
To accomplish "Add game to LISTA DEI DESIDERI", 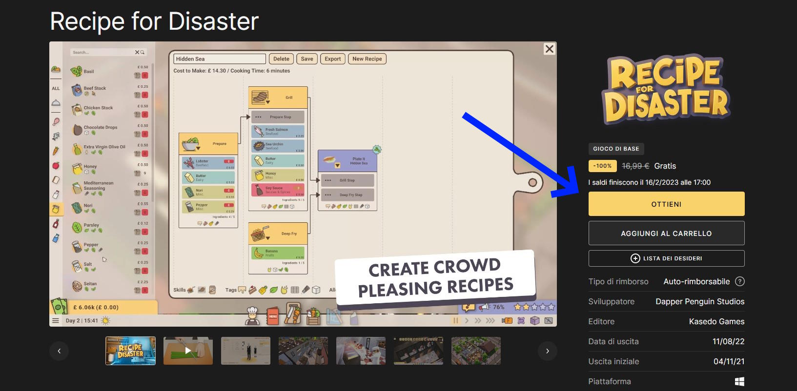I will 666,258.
